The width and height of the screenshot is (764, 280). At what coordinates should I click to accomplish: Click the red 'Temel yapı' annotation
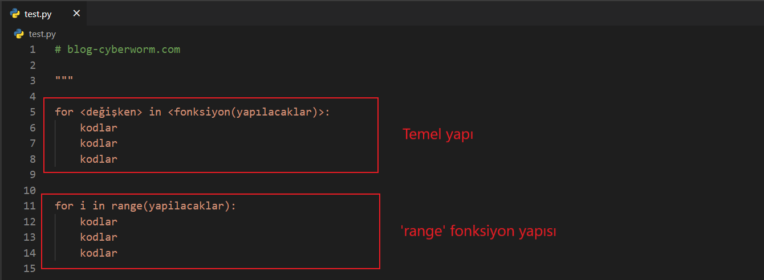438,135
